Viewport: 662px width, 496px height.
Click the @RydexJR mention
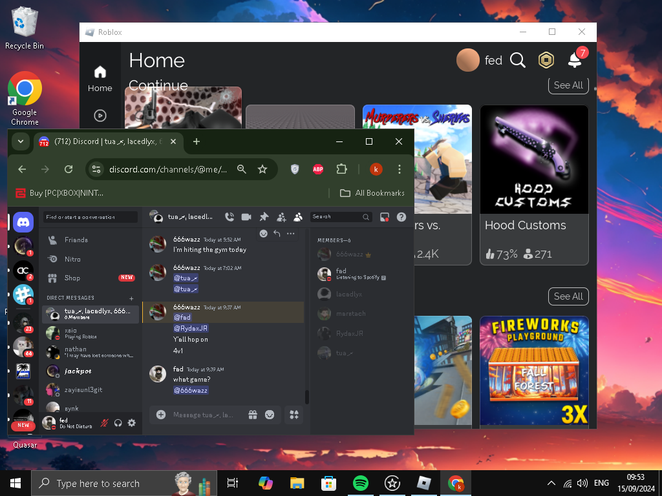[191, 328]
